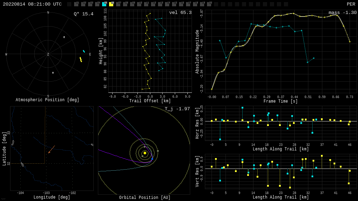Select the gray camera 01 indicator
This screenshot has width=358, height=201.
point(76,4)
